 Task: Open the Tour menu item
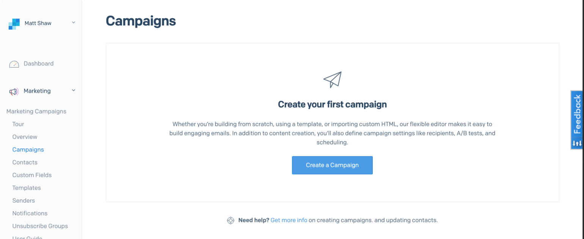pyautogui.click(x=18, y=124)
